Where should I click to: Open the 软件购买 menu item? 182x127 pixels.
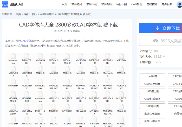[x=77, y=4]
